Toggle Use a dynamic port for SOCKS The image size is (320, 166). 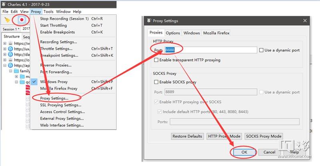coord(261,92)
